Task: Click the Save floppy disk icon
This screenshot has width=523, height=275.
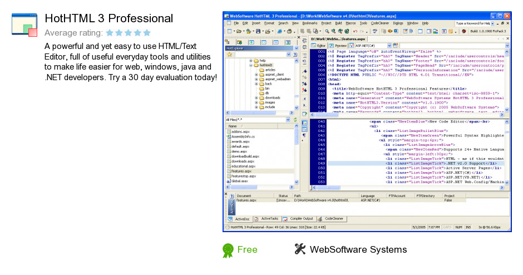Action: [x=258, y=31]
